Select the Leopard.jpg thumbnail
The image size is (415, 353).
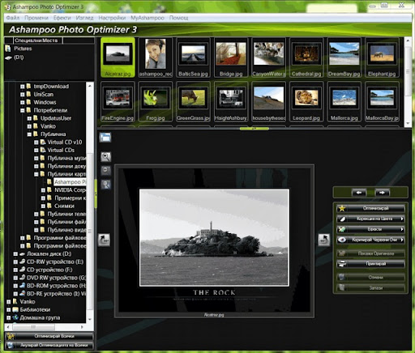tap(306, 101)
